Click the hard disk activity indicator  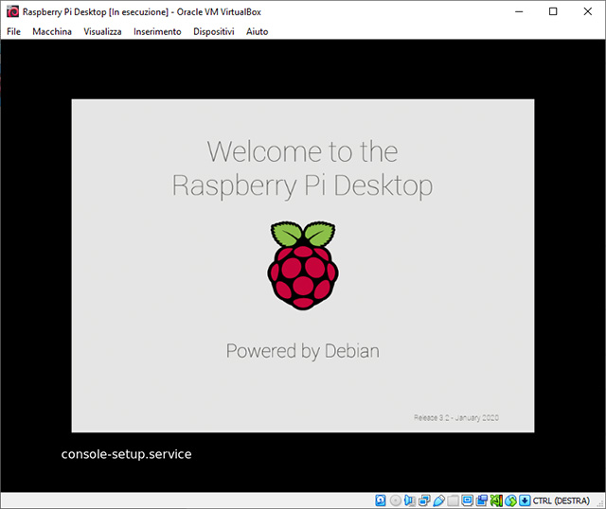[x=382, y=500]
